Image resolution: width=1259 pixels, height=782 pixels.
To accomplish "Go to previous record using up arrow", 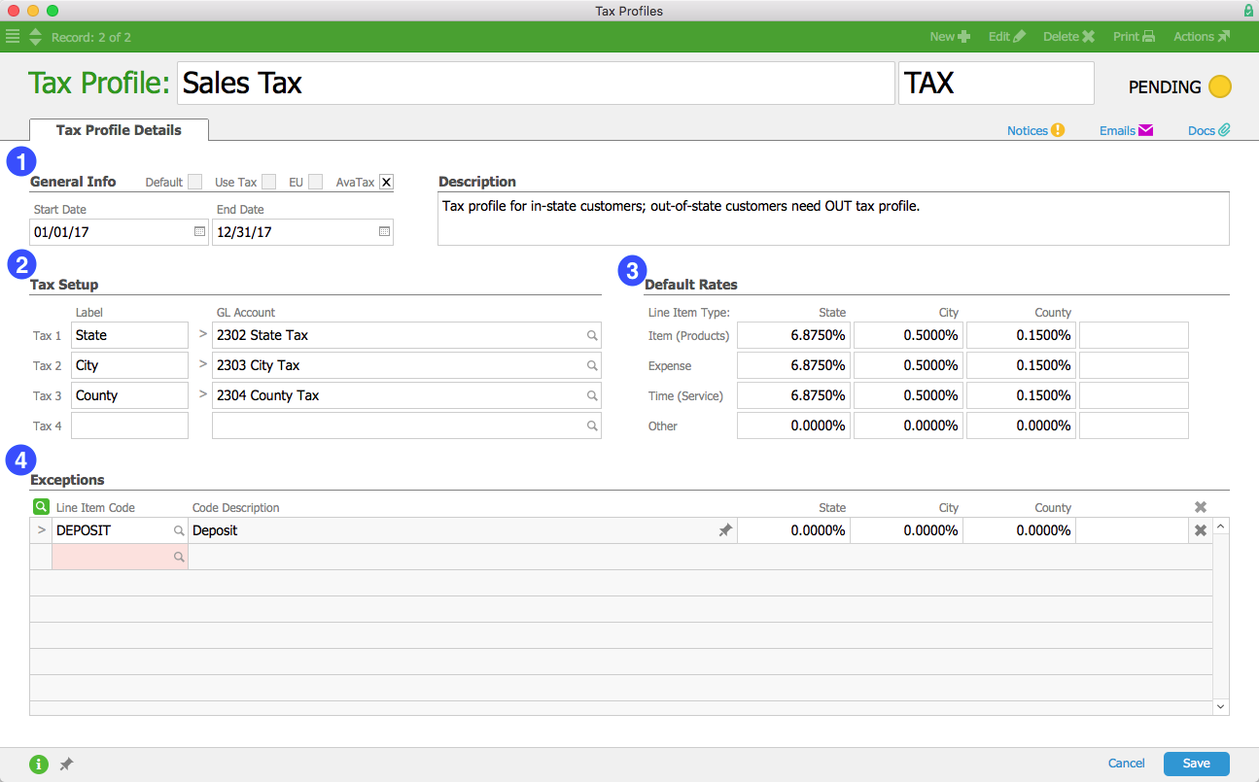I will tap(36, 31).
